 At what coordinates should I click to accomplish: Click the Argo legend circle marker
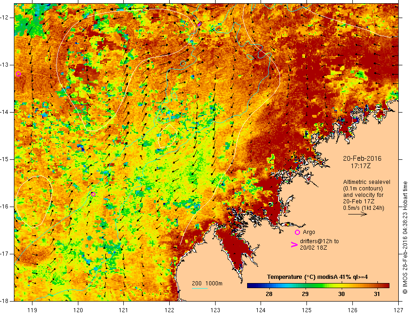tap(297, 232)
